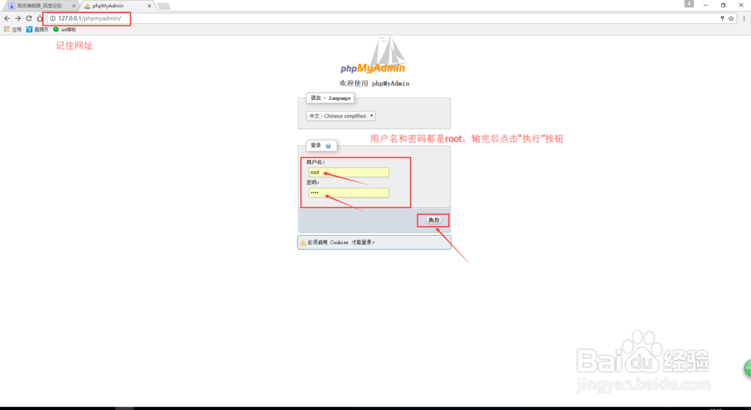Switch to the Baidu Jingyan editor tab

point(40,6)
